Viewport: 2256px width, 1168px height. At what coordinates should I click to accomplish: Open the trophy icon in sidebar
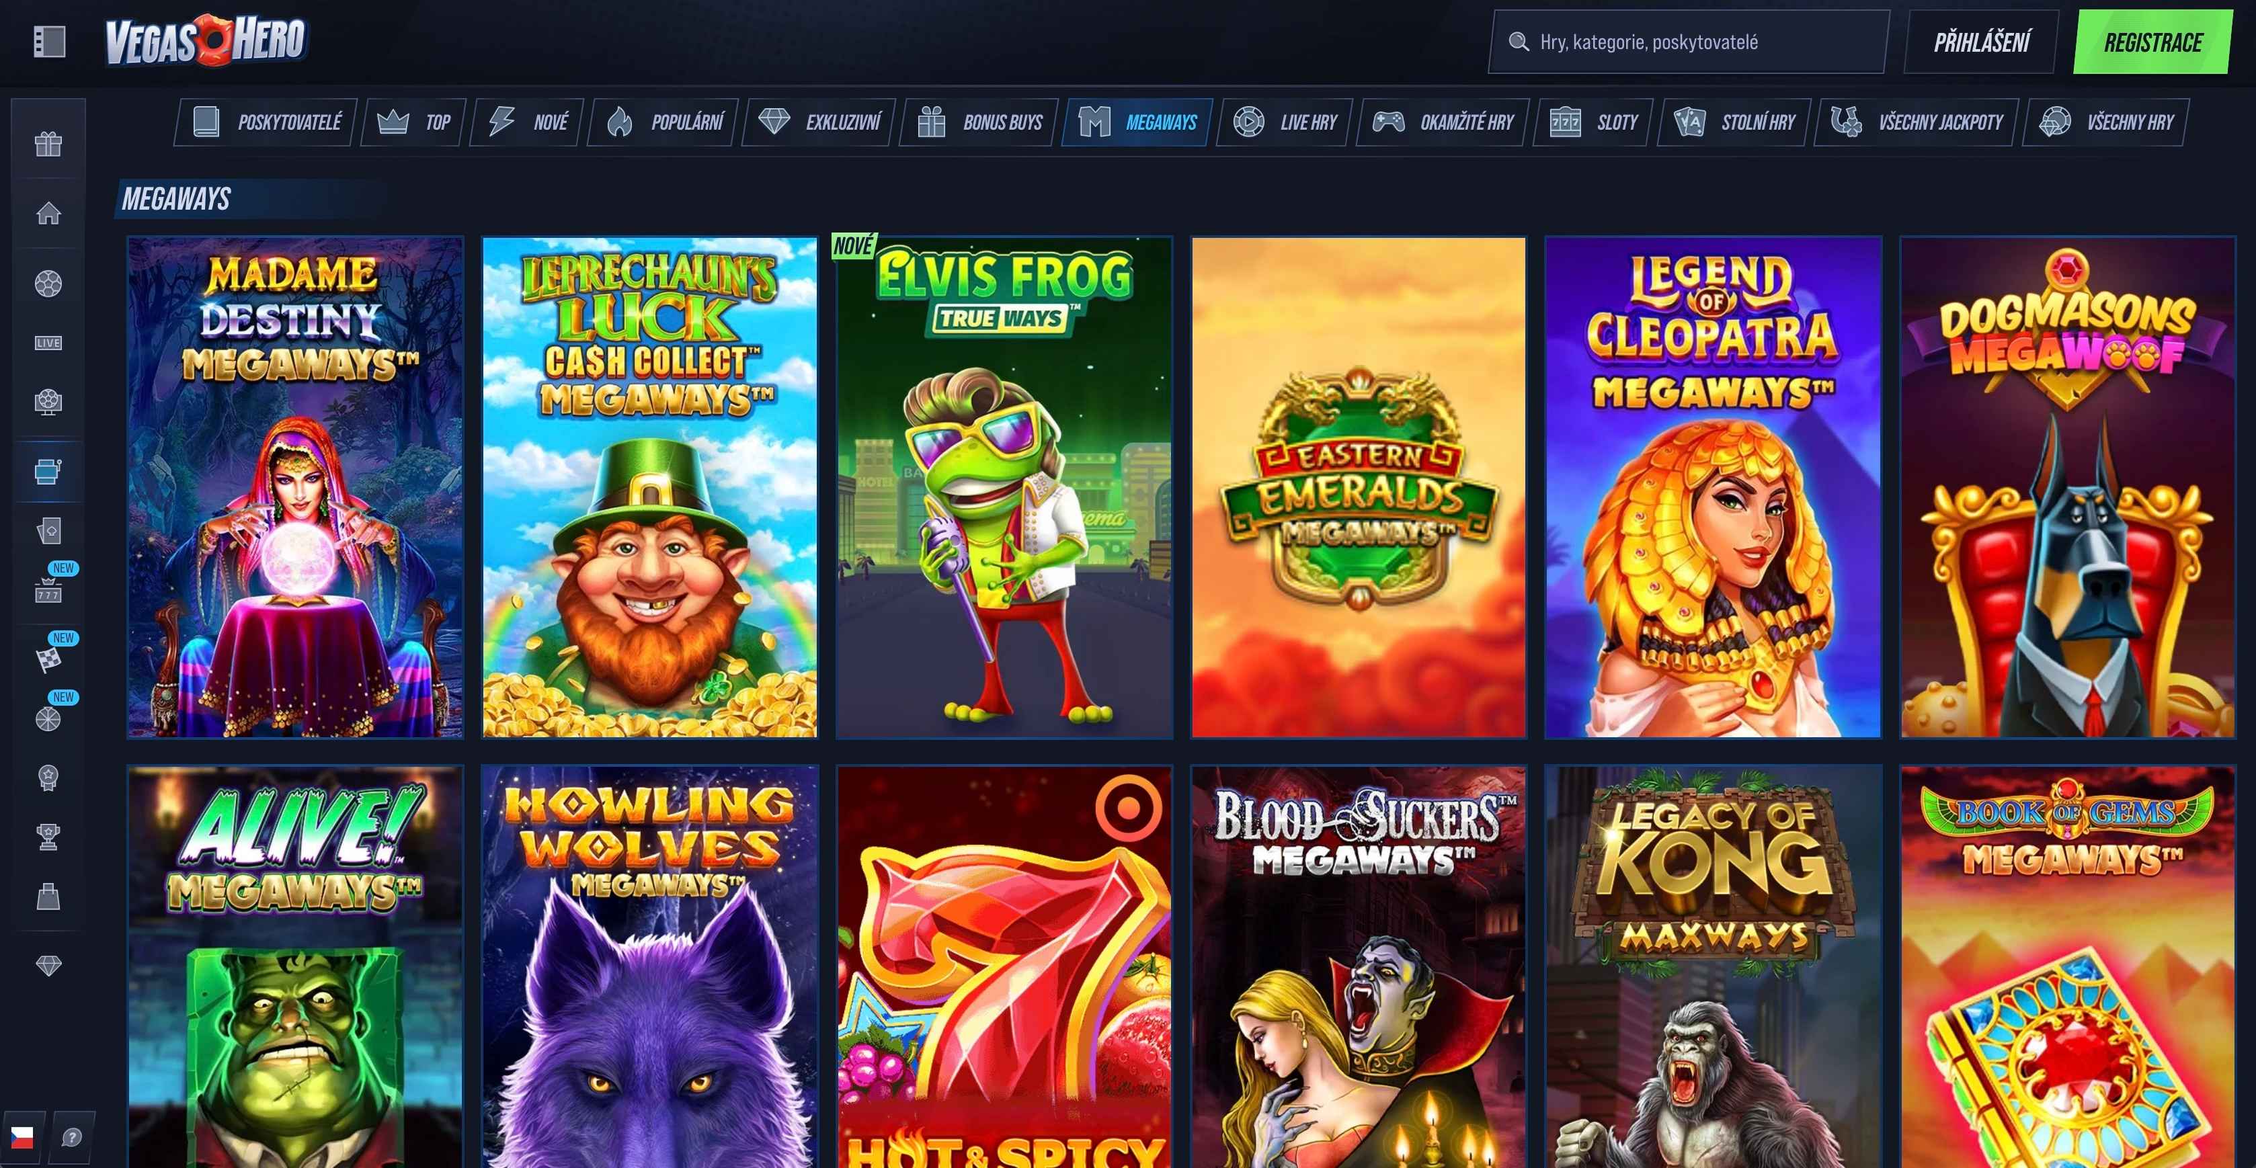[x=48, y=837]
